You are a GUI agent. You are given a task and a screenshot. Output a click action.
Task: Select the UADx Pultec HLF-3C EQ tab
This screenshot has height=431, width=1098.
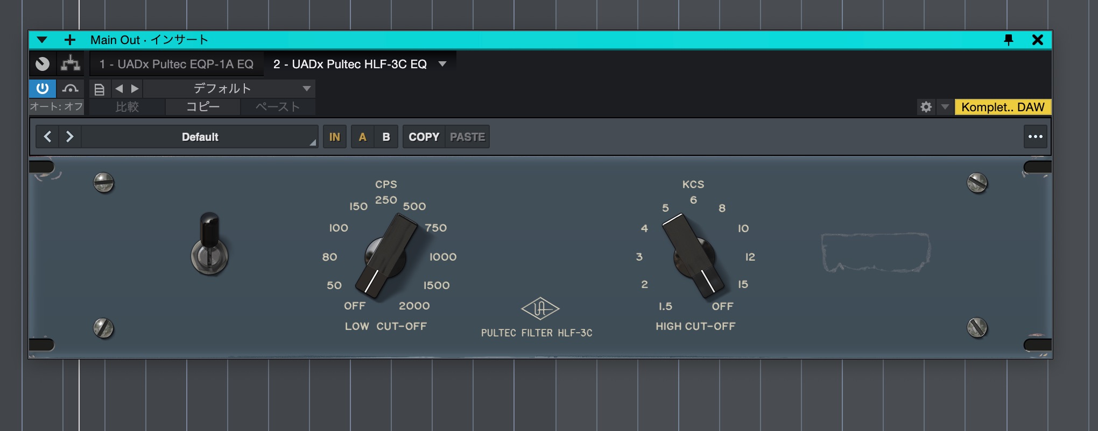[350, 64]
